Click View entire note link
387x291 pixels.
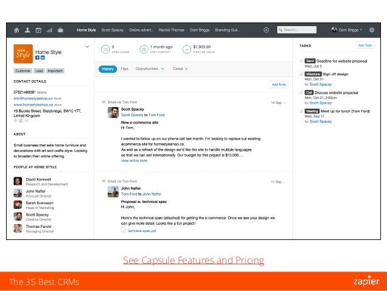134,161
